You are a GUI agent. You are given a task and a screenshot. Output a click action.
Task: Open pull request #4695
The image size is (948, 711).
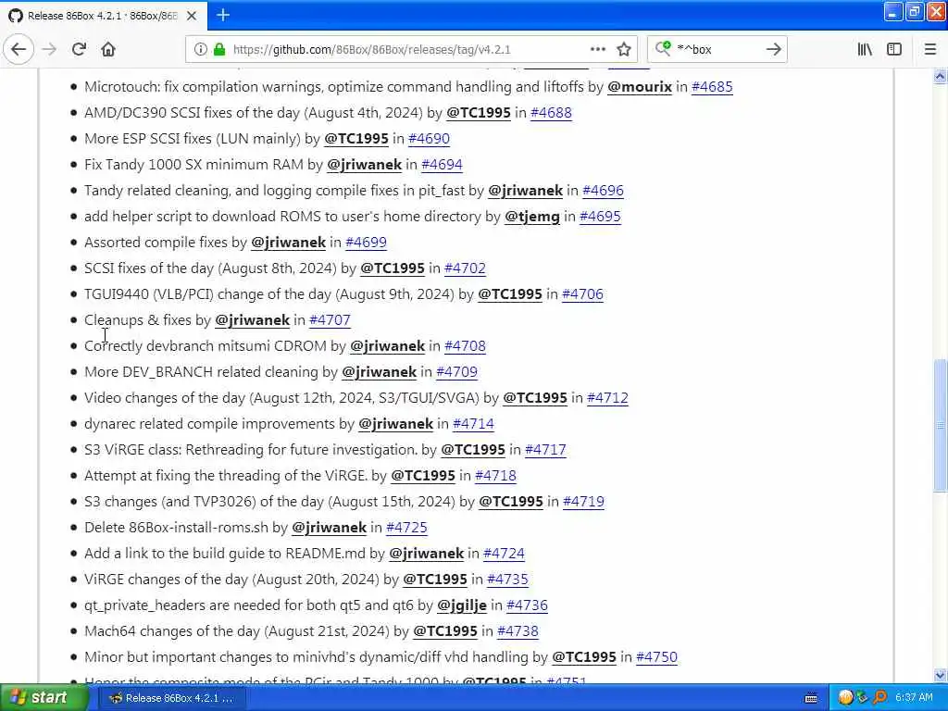(x=600, y=217)
